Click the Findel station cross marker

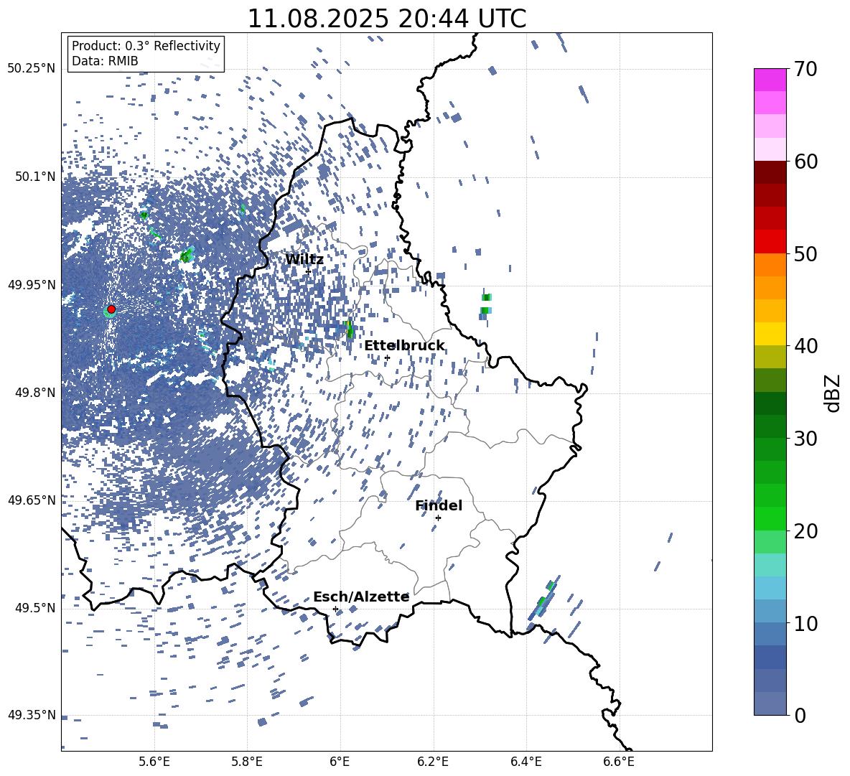click(x=438, y=518)
